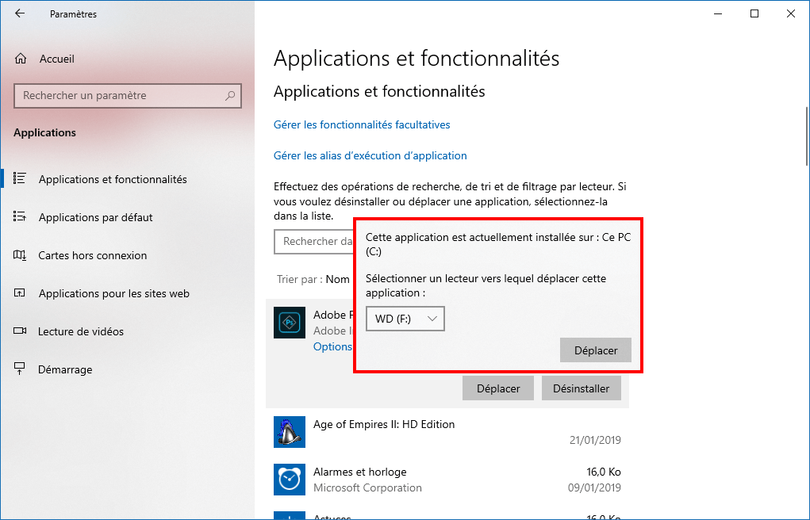This screenshot has width=810, height=520.
Task: Open the WD (F:) drive dropdown
Action: pos(405,319)
